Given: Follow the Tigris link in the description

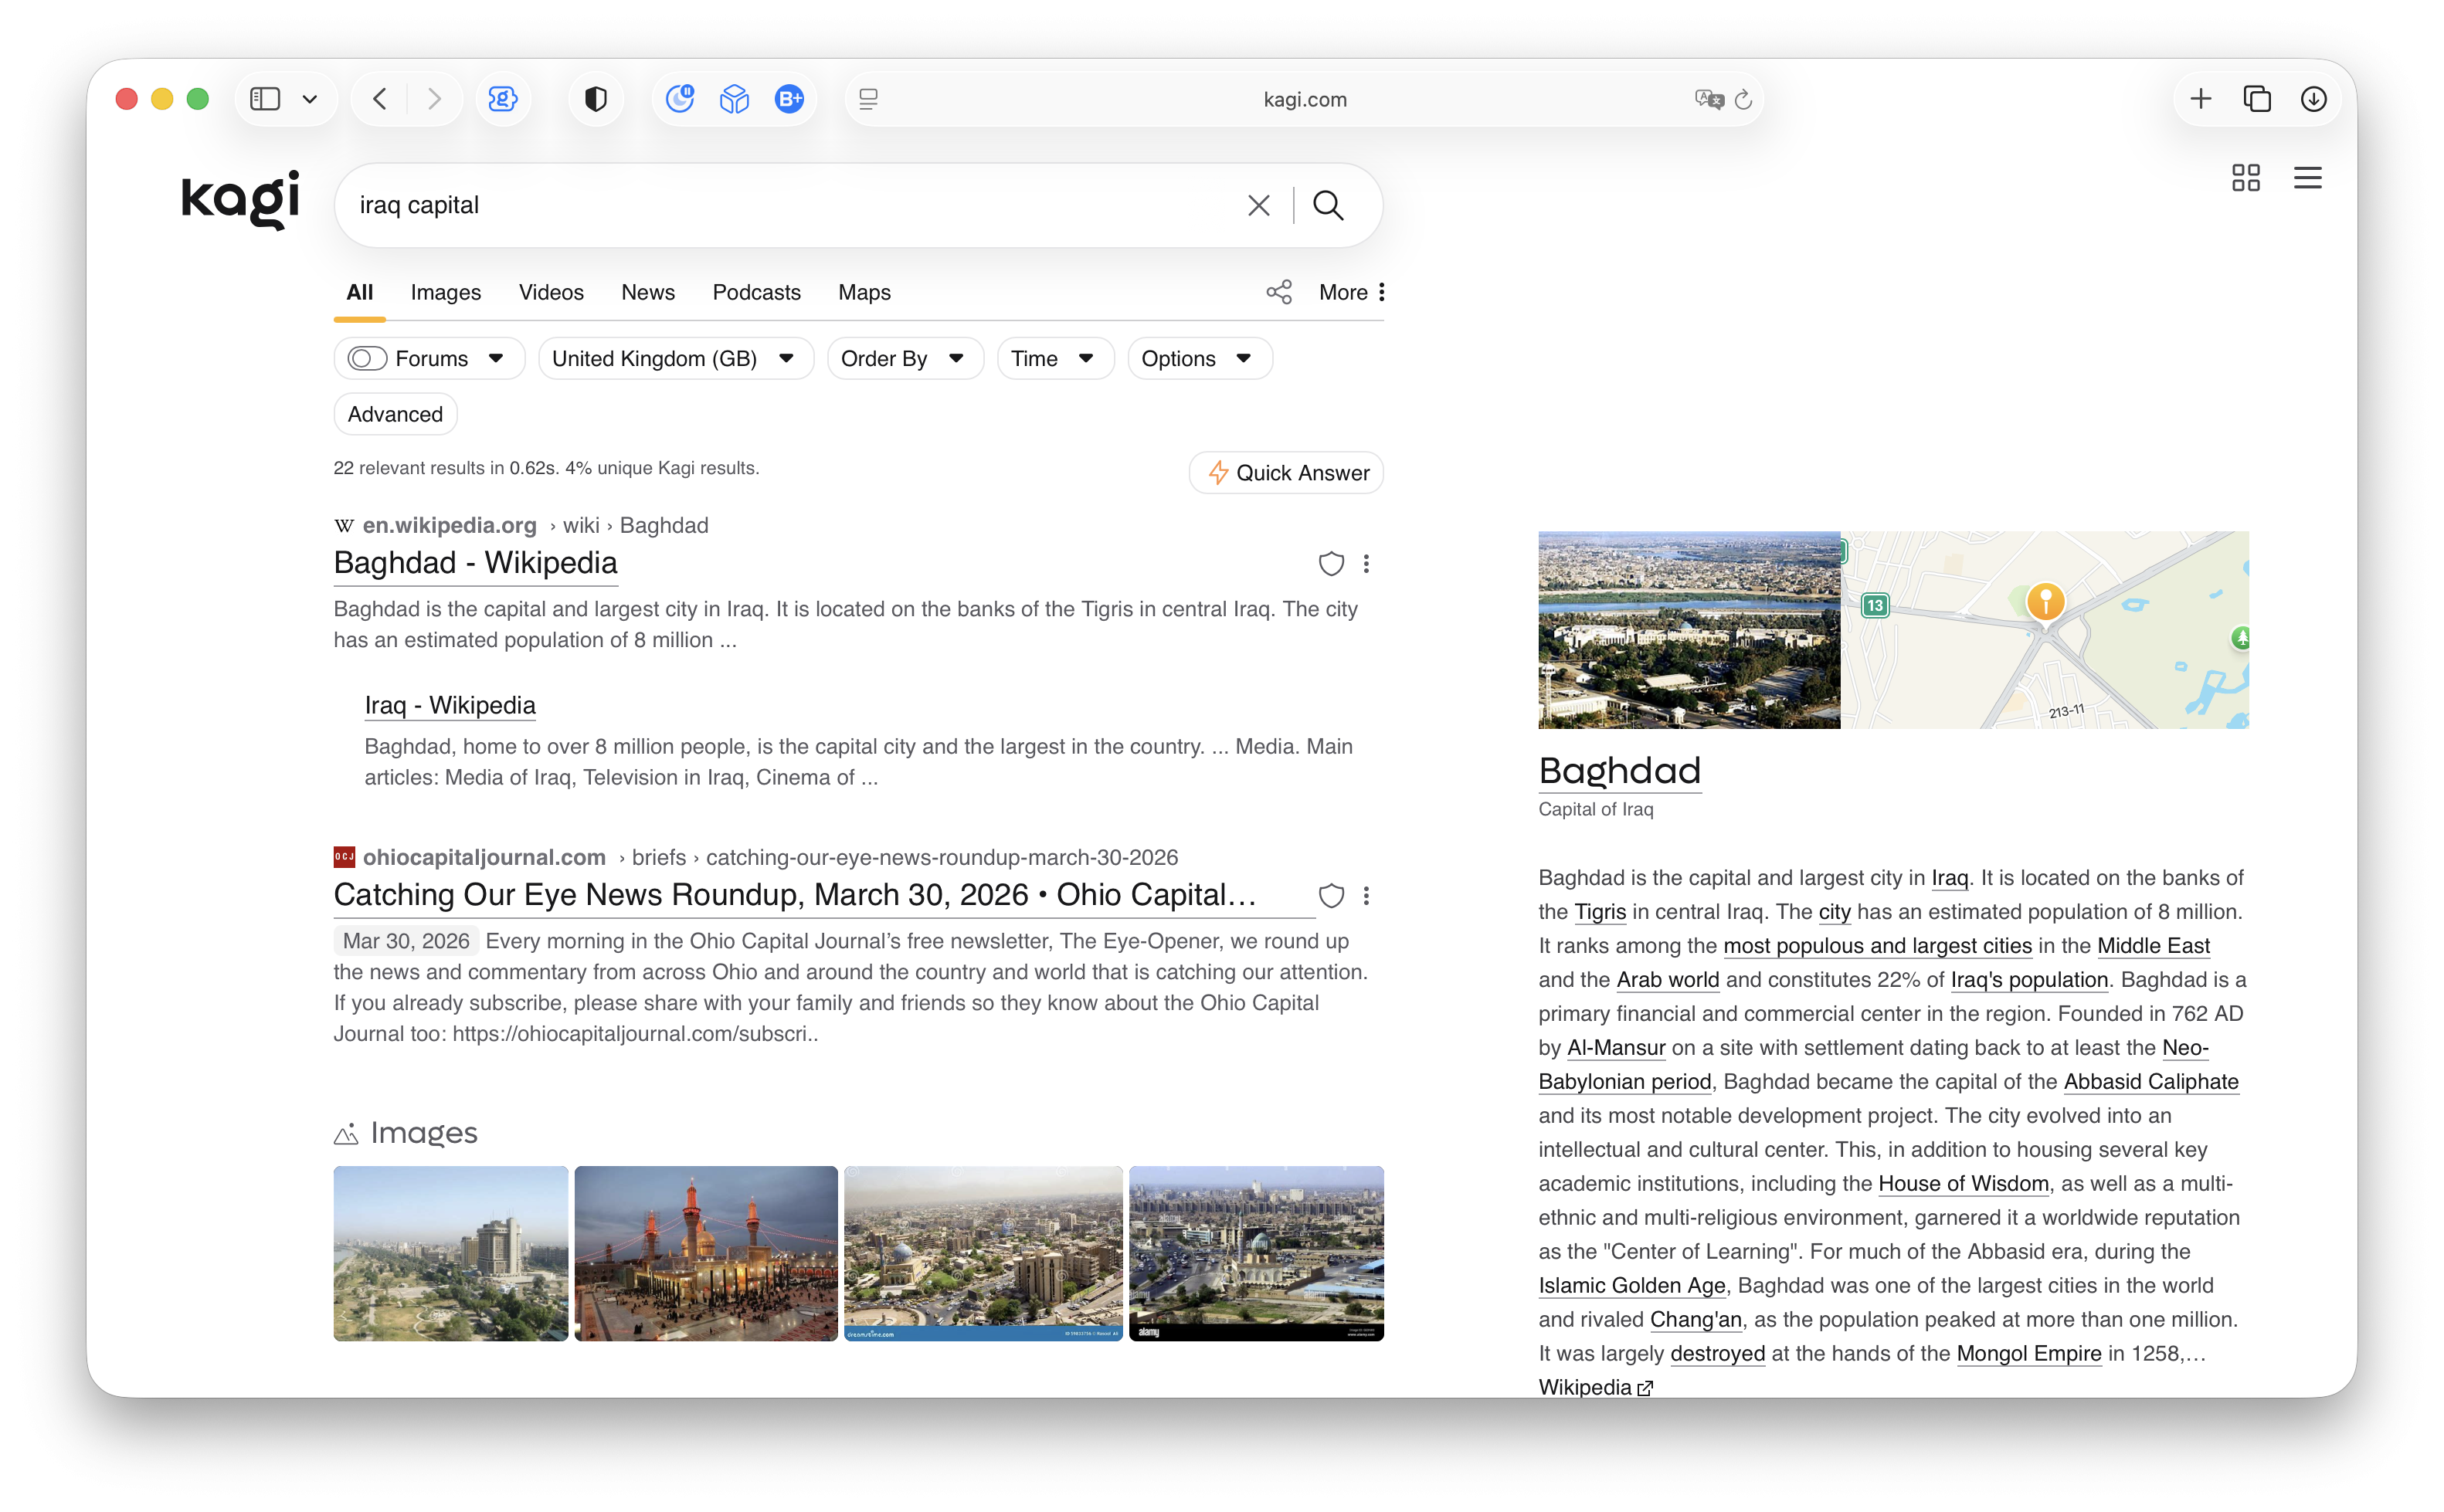Looking at the screenshot, I should 1600,912.
